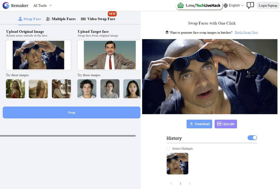Click the HD icon on Upscale
The image size is (280, 189).
219,124
